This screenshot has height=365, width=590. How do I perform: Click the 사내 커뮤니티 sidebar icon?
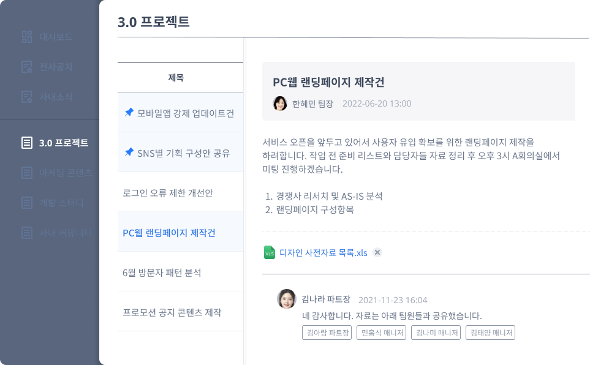click(26, 233)
